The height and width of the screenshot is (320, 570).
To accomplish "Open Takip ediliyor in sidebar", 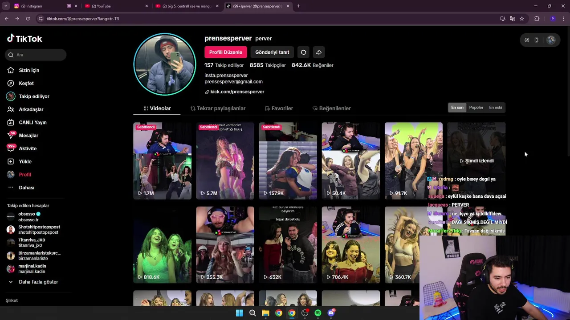I will point(34,96).
